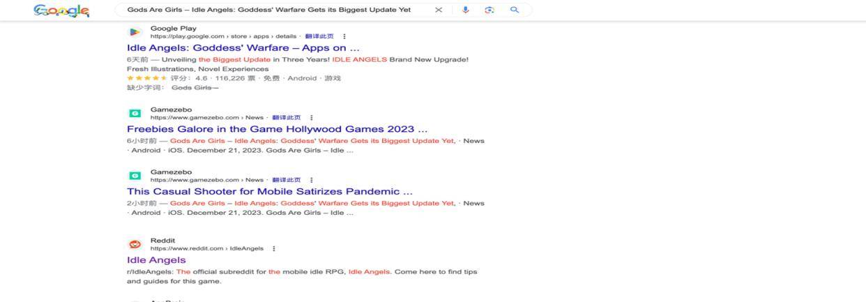This screenshot has width=866, height=302.
Task: Click inside the search query text field
Action: point(268,10)
